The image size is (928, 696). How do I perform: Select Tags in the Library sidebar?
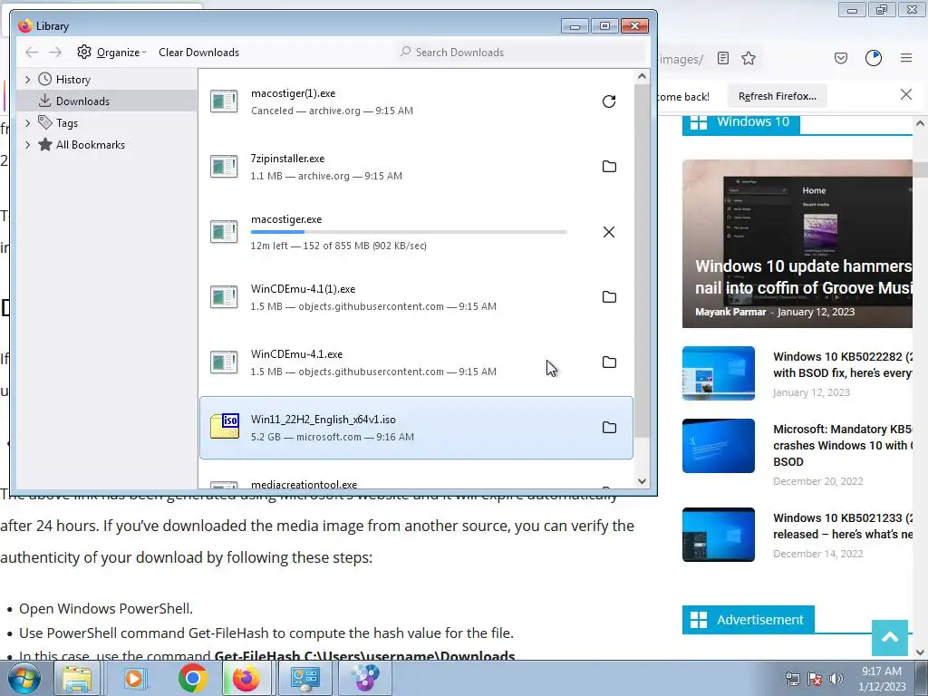click(x=107, y=123)
